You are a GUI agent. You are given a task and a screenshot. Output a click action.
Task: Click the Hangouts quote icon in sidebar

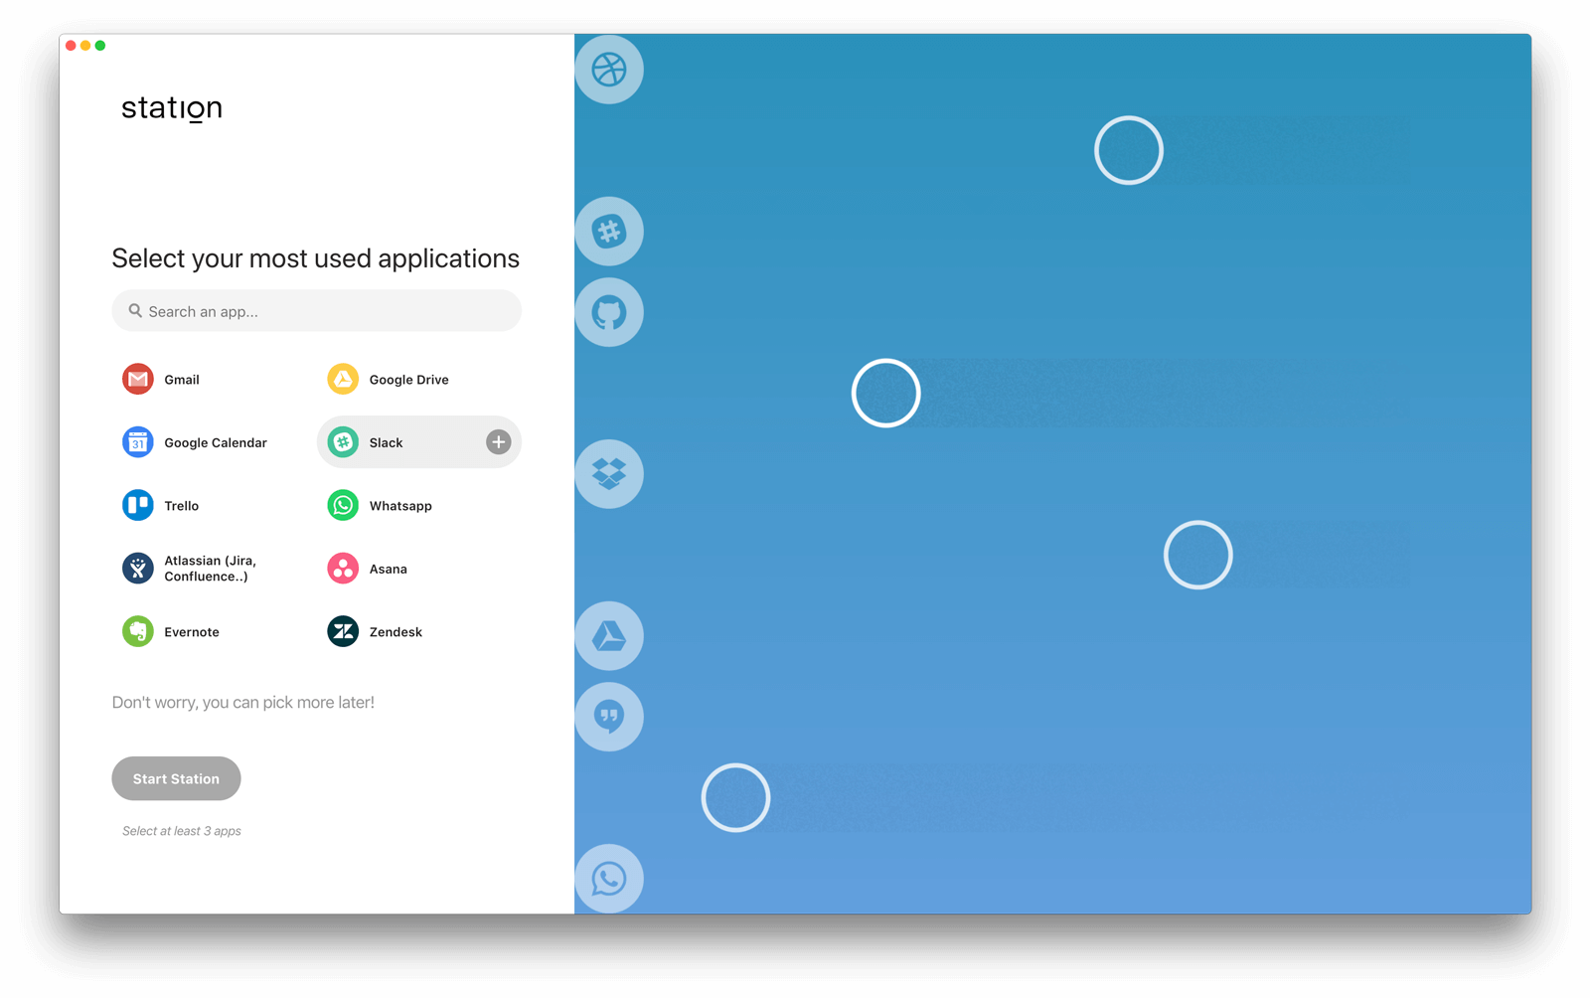(609, 717)
